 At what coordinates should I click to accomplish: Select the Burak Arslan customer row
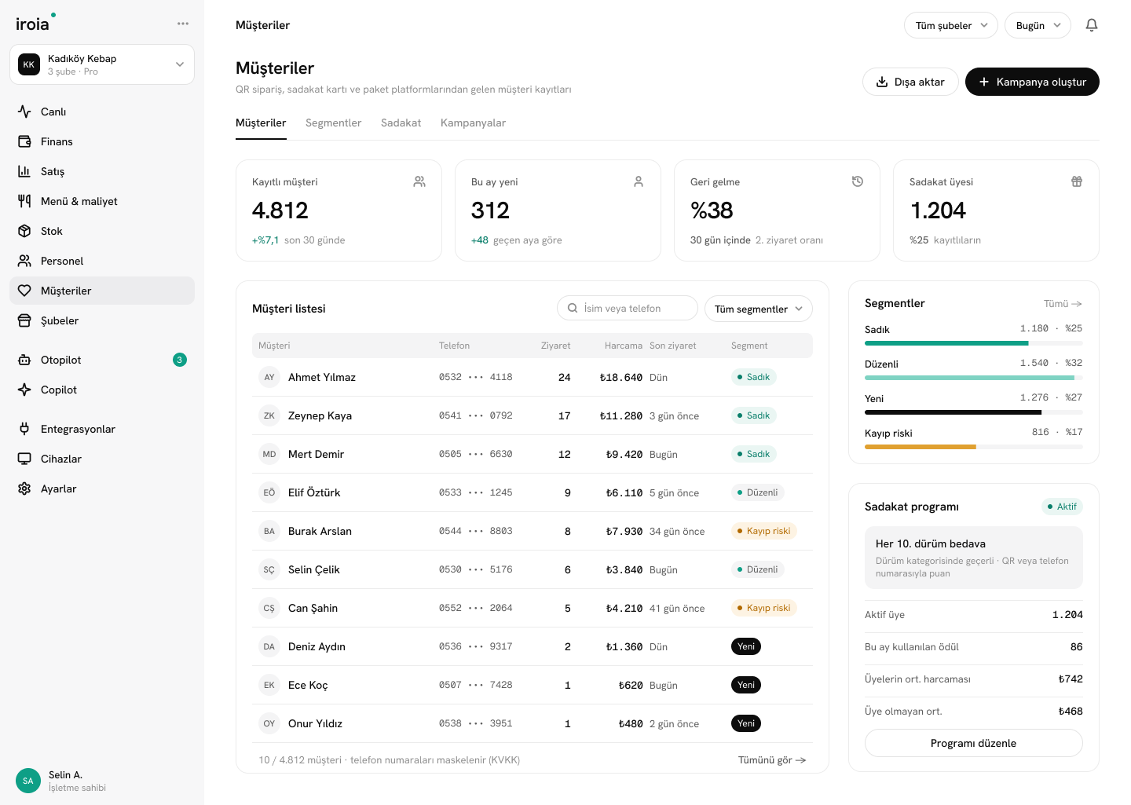pos(533,531)
